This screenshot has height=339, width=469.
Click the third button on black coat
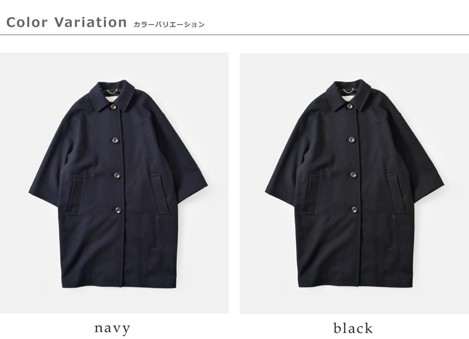(354, 175)
